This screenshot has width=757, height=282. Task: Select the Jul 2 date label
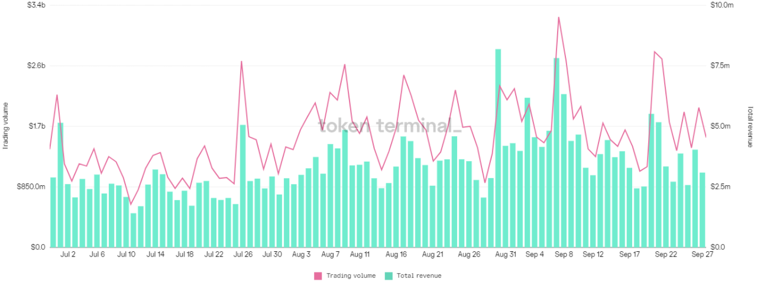pos(68,255)
